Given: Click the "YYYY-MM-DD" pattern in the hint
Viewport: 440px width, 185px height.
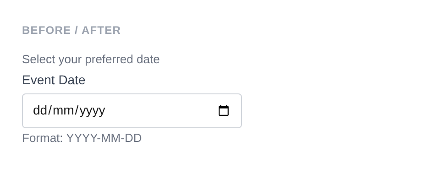Looking at the screenshot, I should (x=104, y=138).
